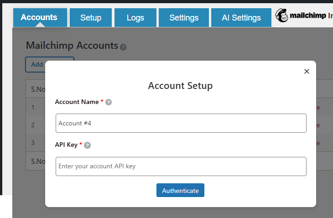This screenshot has height=218, width=333.
Task: Focus the API Key input field
Action: (x=181, y=166)
